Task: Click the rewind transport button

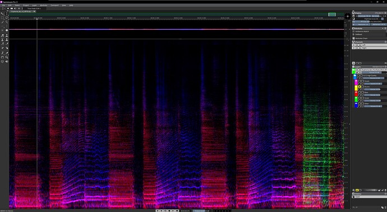Action: 158,211
